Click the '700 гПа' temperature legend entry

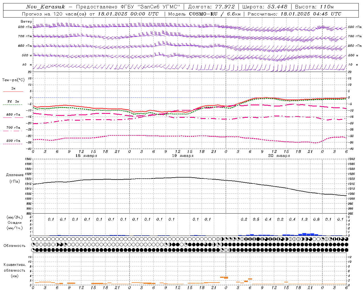[x=13, y=127]
